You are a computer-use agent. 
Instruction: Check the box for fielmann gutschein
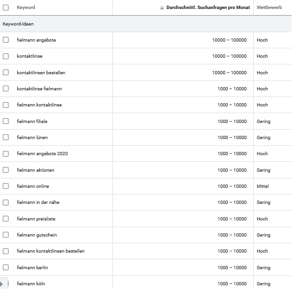pyautogui.click(x=6, y=235)
